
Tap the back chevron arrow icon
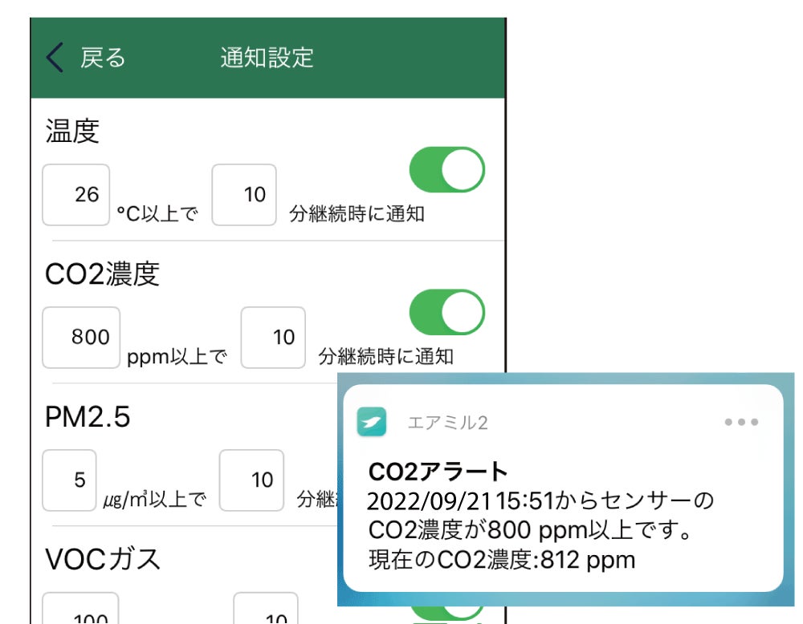55,59
